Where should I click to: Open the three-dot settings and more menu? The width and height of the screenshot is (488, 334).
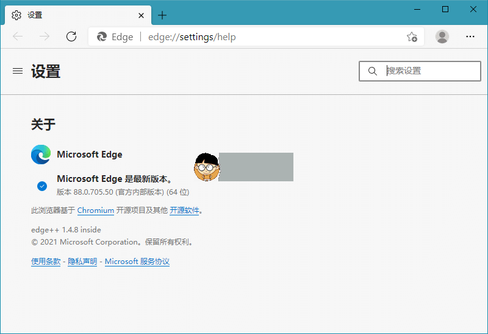tap(470, 37)
